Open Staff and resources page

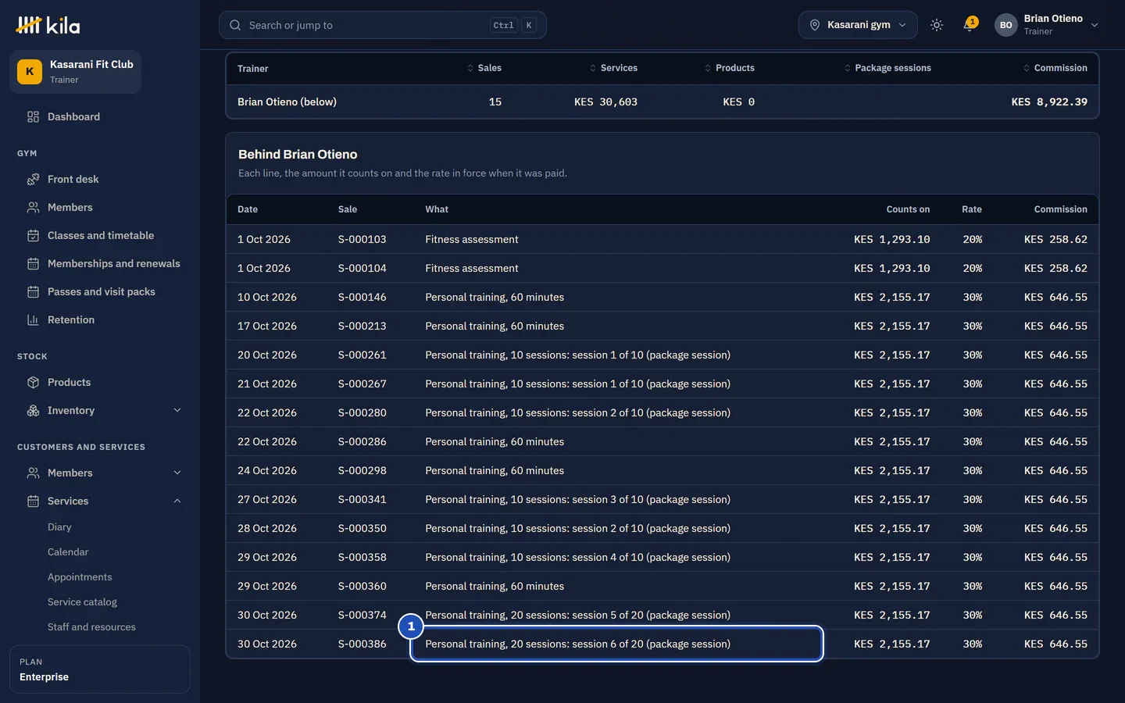pyautogui.click(x=91, y=627)
